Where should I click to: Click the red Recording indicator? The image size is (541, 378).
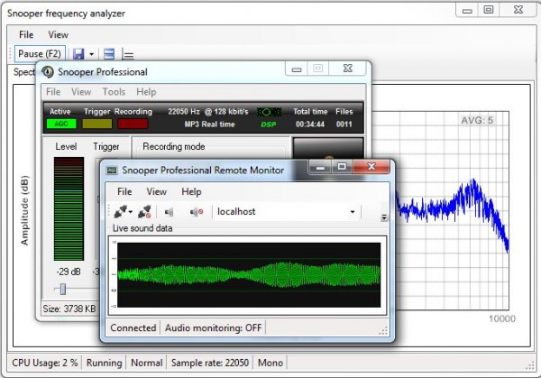pyautogui.click(x=133, y=124)
